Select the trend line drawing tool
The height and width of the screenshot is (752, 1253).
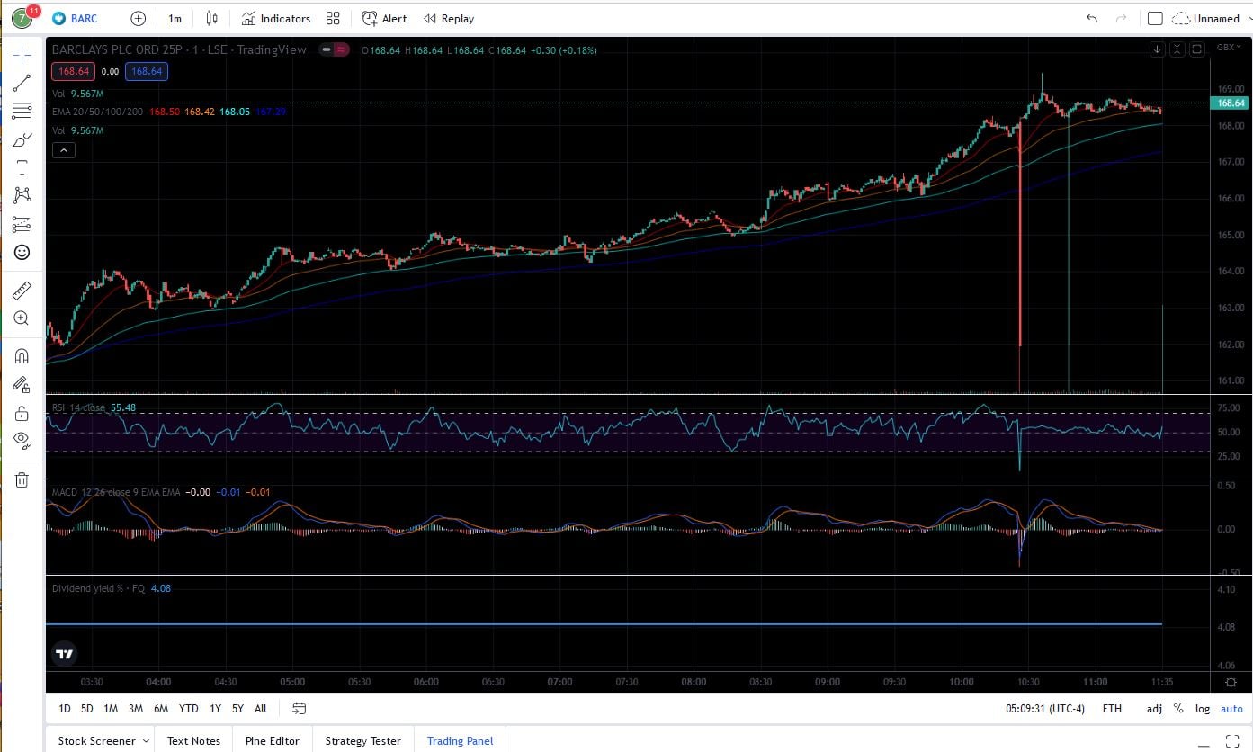click(22, 83)
